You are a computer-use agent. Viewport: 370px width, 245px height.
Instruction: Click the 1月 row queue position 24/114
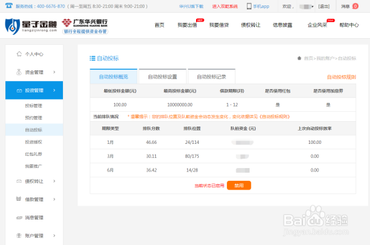tap(192, 143)
